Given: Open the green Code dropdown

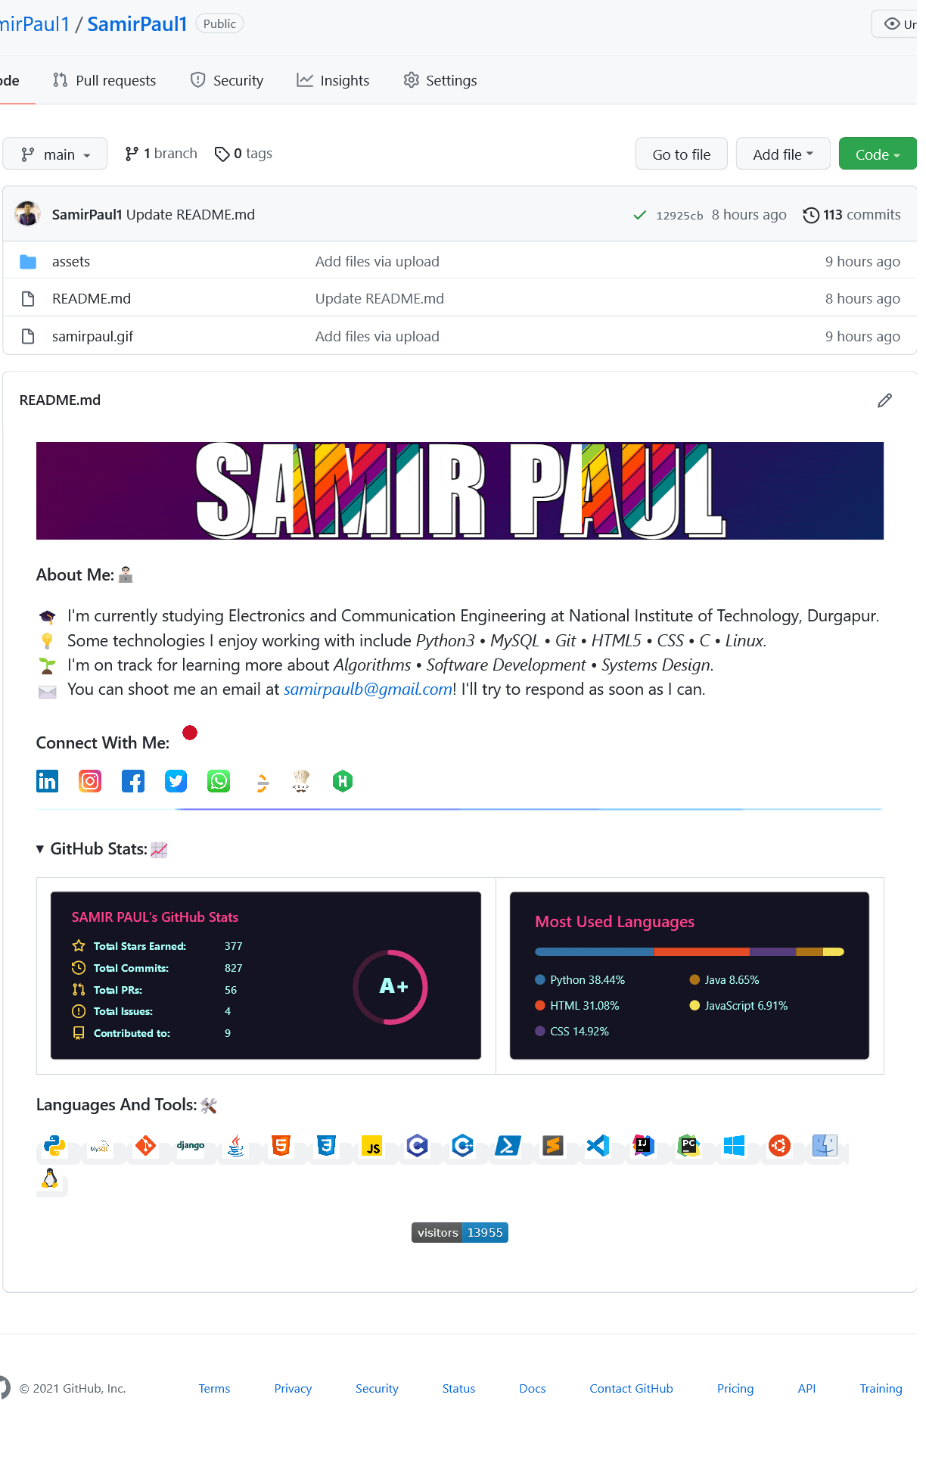Looking at the screenshot, I should click(878, 154).
